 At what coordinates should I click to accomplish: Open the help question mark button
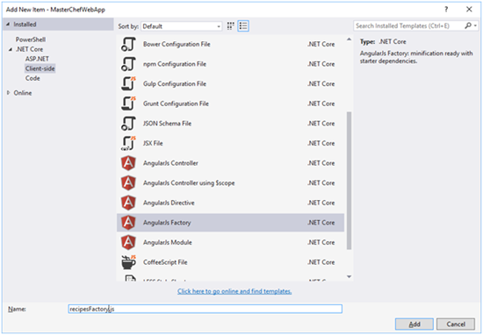pos(446,10)
